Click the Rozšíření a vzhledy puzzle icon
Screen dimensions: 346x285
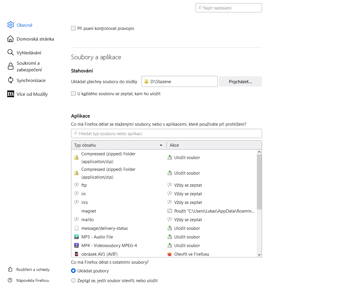10,269
